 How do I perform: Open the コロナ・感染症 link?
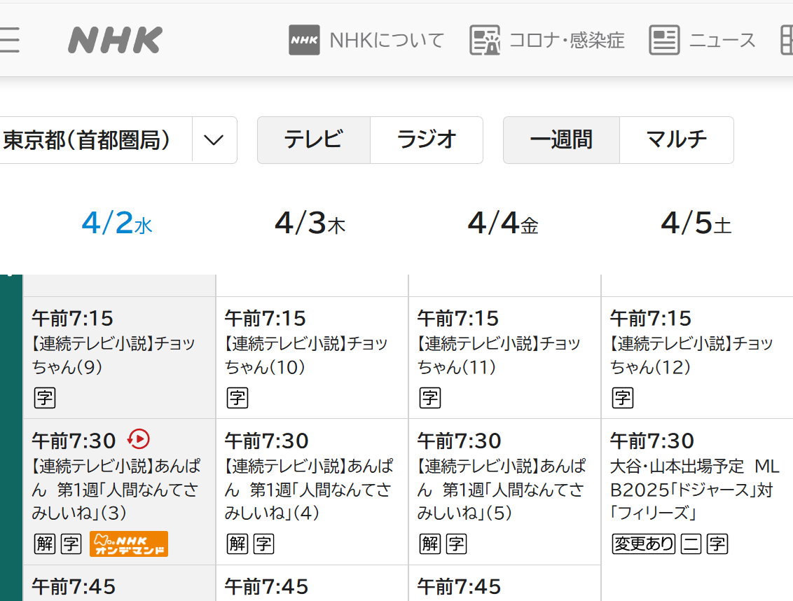click(x=567, y=40)
